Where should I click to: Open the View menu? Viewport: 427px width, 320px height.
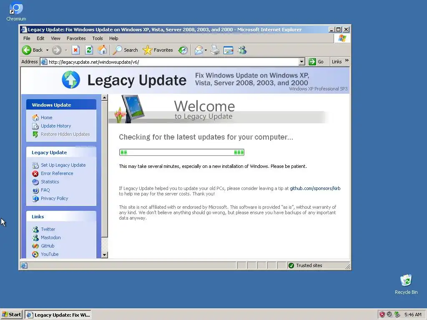[x=55, y=38]
